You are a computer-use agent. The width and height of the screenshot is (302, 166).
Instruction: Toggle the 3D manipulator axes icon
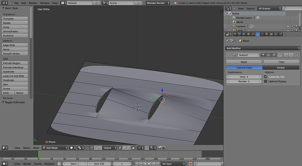pos(87,148)
